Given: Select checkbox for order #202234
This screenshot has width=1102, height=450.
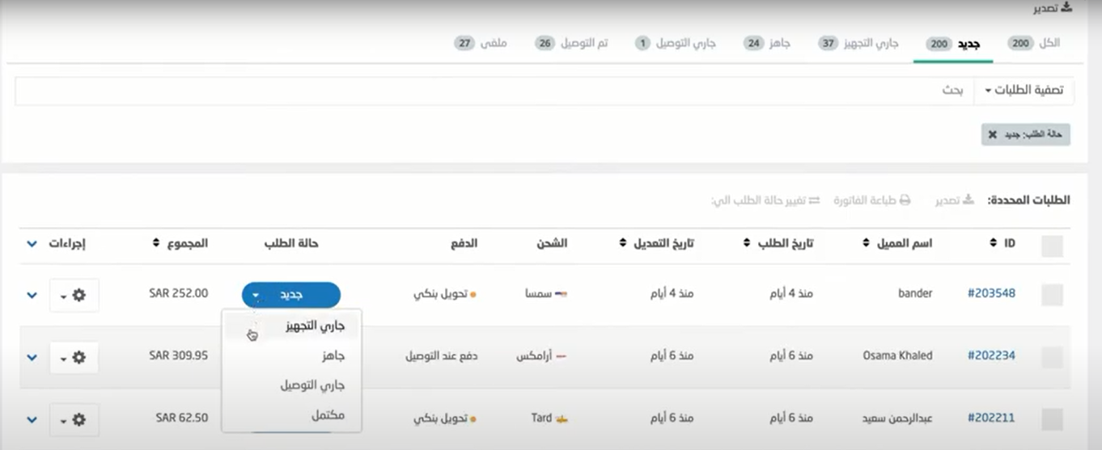Looking at the screenshot, I should click(x=1052, y=357).
